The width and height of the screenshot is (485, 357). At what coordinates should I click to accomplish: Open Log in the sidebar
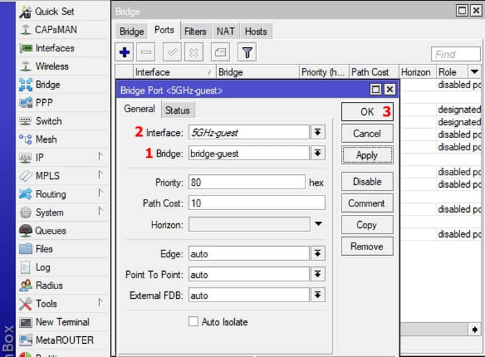(63, 267)
